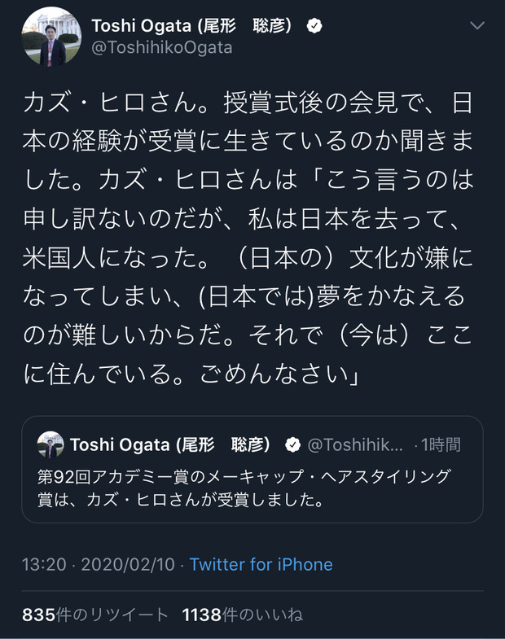Click the 2020/02/10 posting date
This screenshot has height=639, width=505.
(128, 565)
